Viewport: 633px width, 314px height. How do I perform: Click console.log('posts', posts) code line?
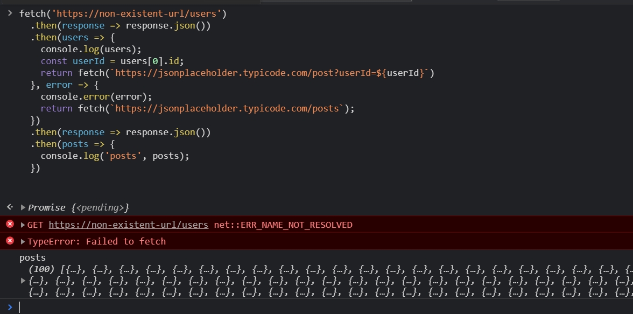click(115, 156)
